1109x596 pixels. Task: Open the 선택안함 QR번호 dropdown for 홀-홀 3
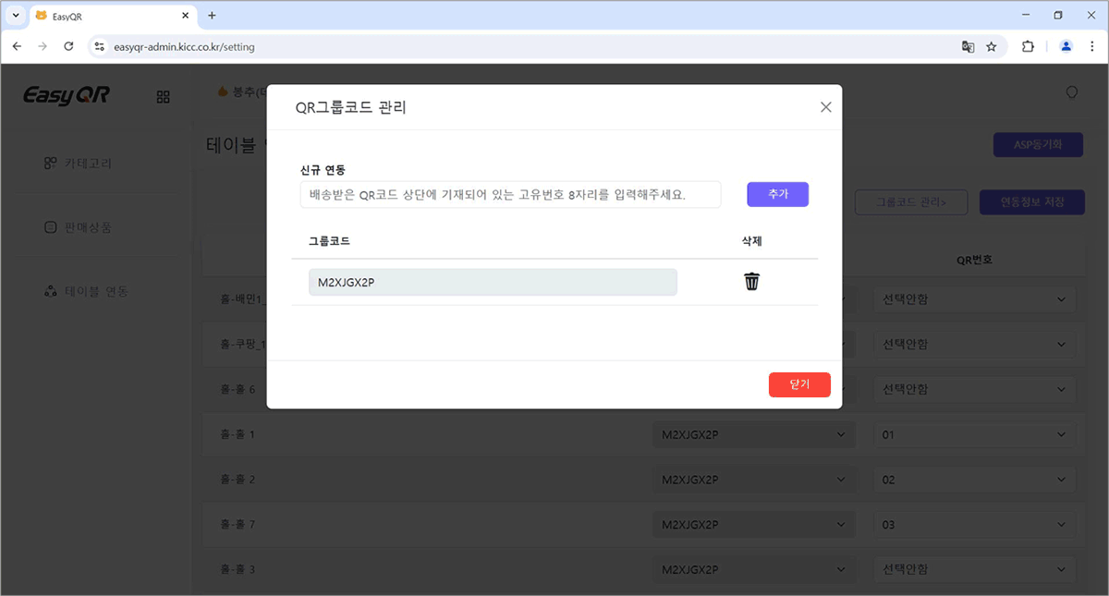pyautogui.click(x=974, y=569)
